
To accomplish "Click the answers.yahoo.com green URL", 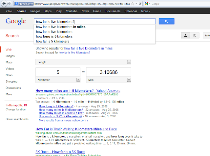I will click(77, 94).
